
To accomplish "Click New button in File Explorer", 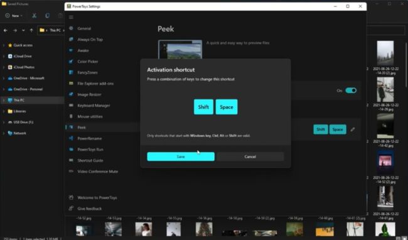I will tap(14, 16).
